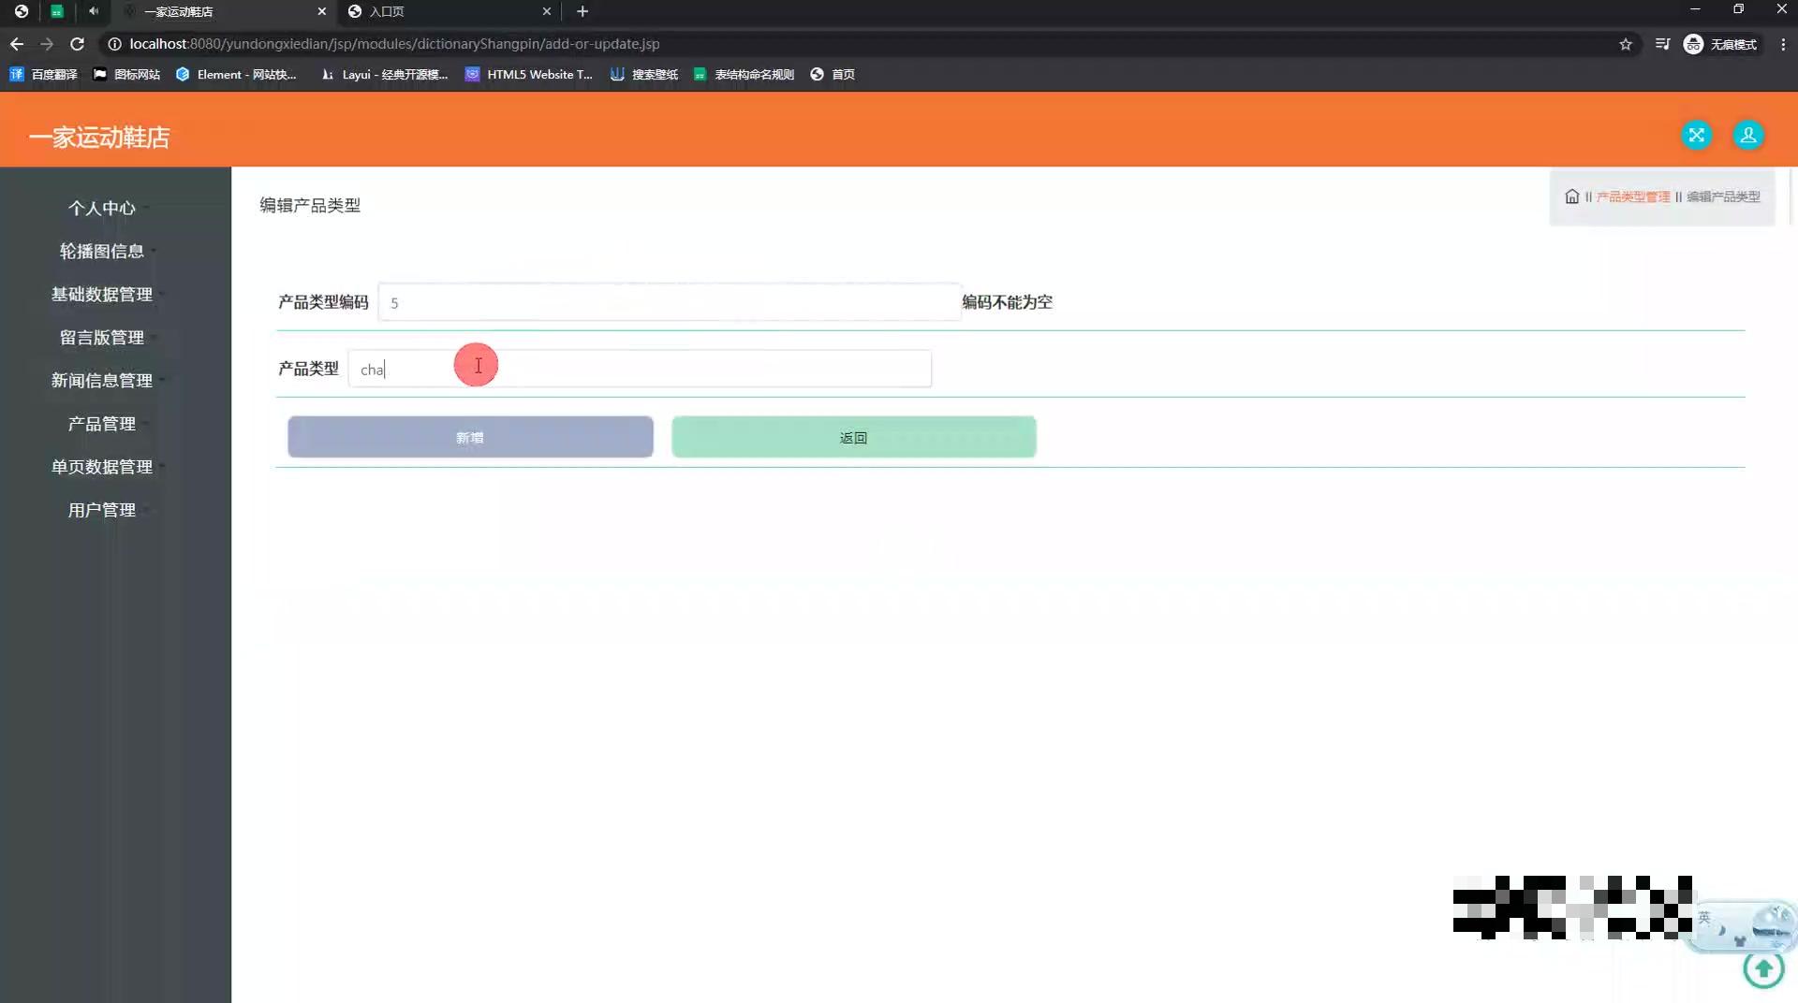Open the browser three-dot menu

(1783, 44)
